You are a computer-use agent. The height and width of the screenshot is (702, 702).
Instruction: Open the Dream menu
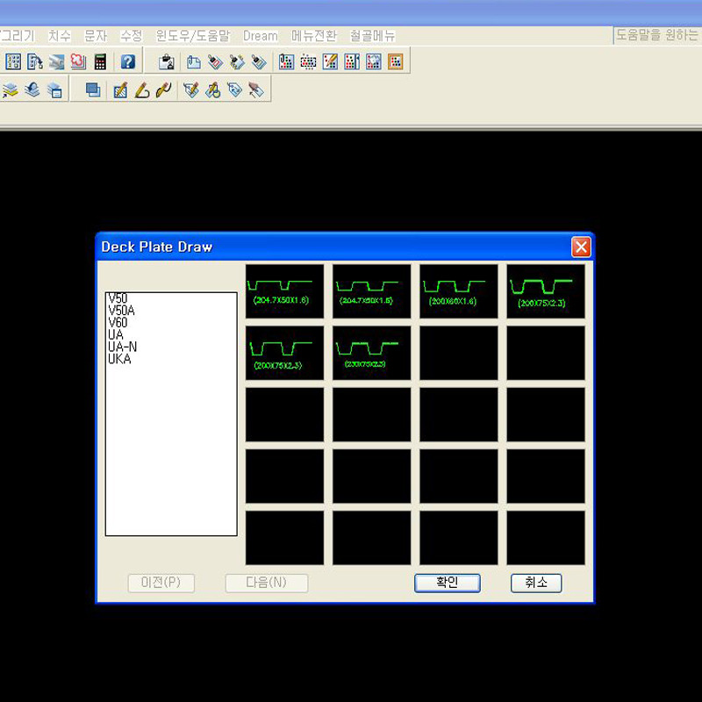click(x=260, y=36)
